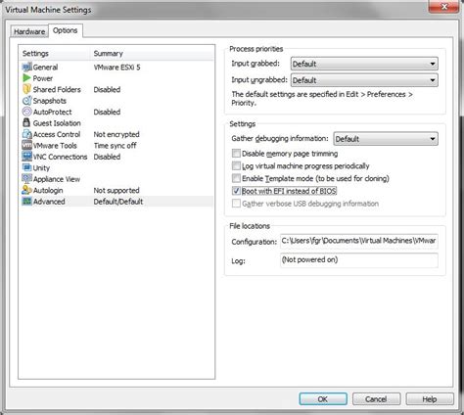Check Log virtual machine progress periodically
Viewport: 464px width, 415px height.
coord(236,165)
